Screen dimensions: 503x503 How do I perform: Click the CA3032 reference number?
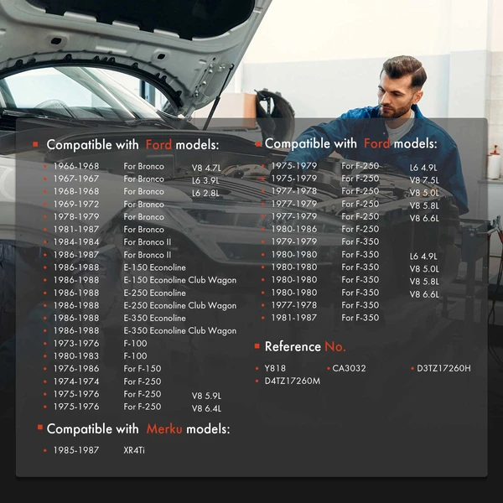click(x=350, y=368)
